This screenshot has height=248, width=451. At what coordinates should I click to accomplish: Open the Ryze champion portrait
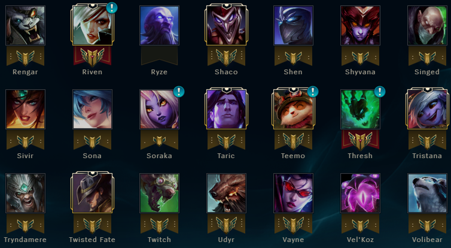point(159,25)
